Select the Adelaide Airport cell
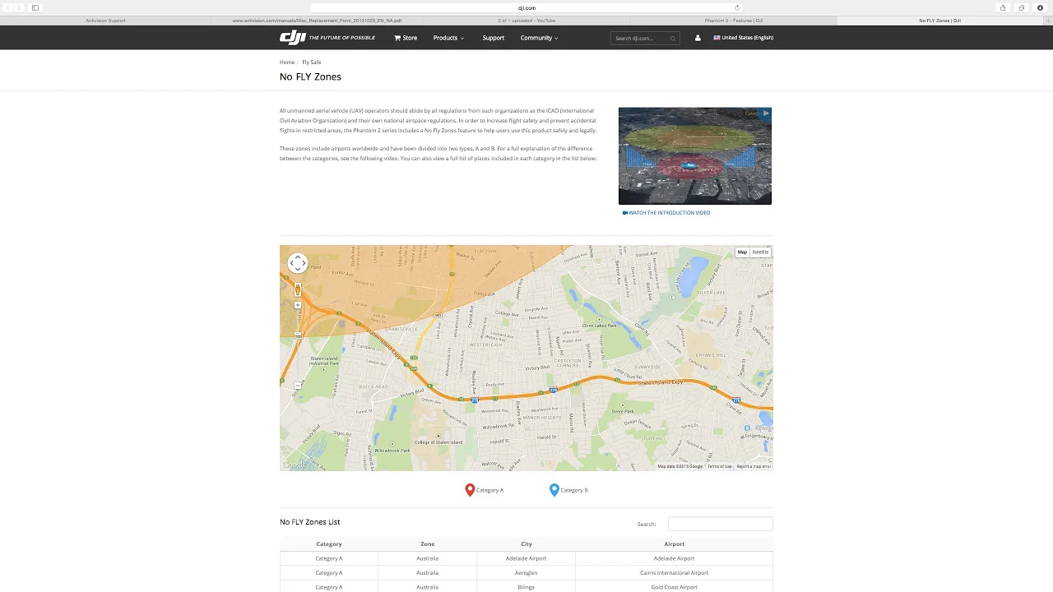Image resolution: width=1053 pixels, height=592 pixels. tap(675, 558)
